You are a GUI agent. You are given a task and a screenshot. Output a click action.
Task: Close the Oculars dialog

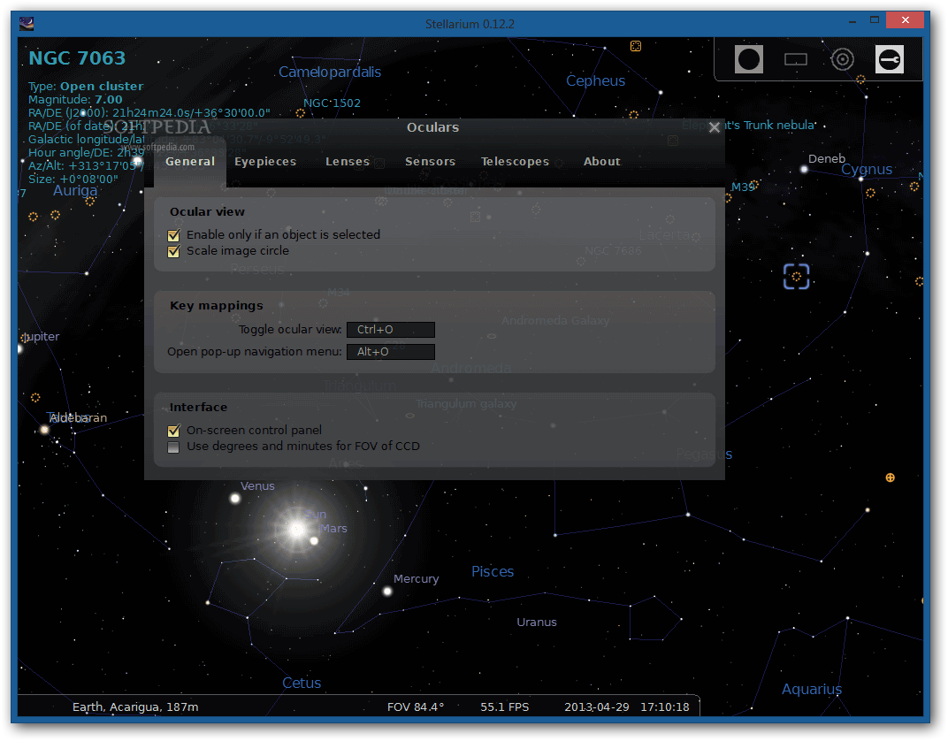point(714,127)
